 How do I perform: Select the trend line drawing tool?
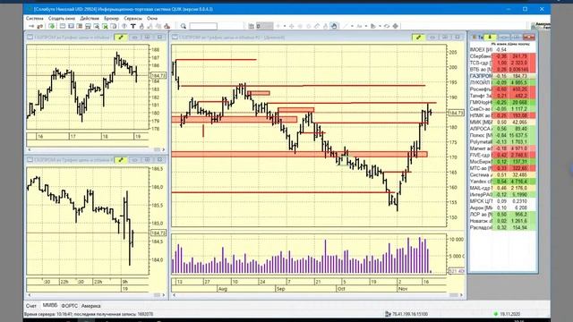coord(345,26)
